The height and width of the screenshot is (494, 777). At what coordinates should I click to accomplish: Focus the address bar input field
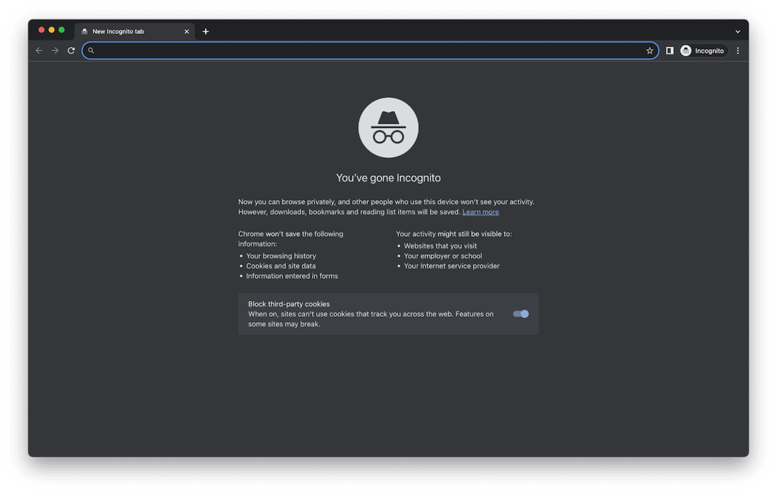369,50
